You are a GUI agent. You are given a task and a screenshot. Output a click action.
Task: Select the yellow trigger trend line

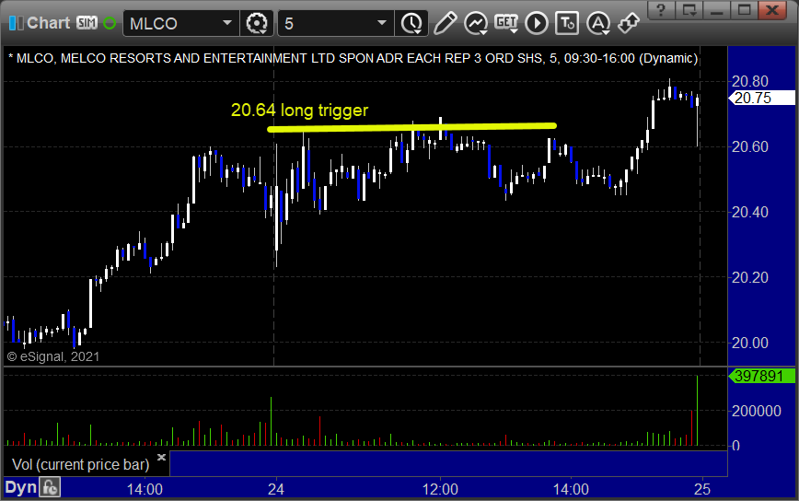411,127
